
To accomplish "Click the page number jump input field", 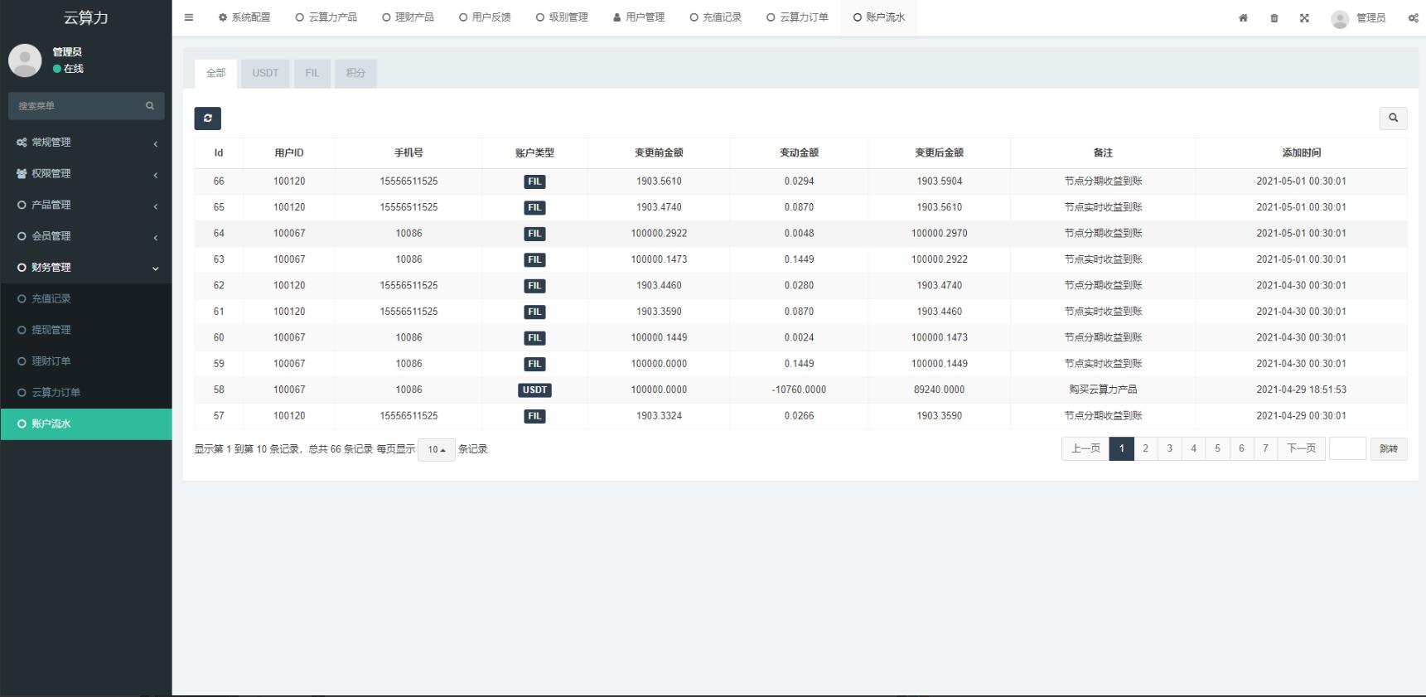I will coord(1347,448).
